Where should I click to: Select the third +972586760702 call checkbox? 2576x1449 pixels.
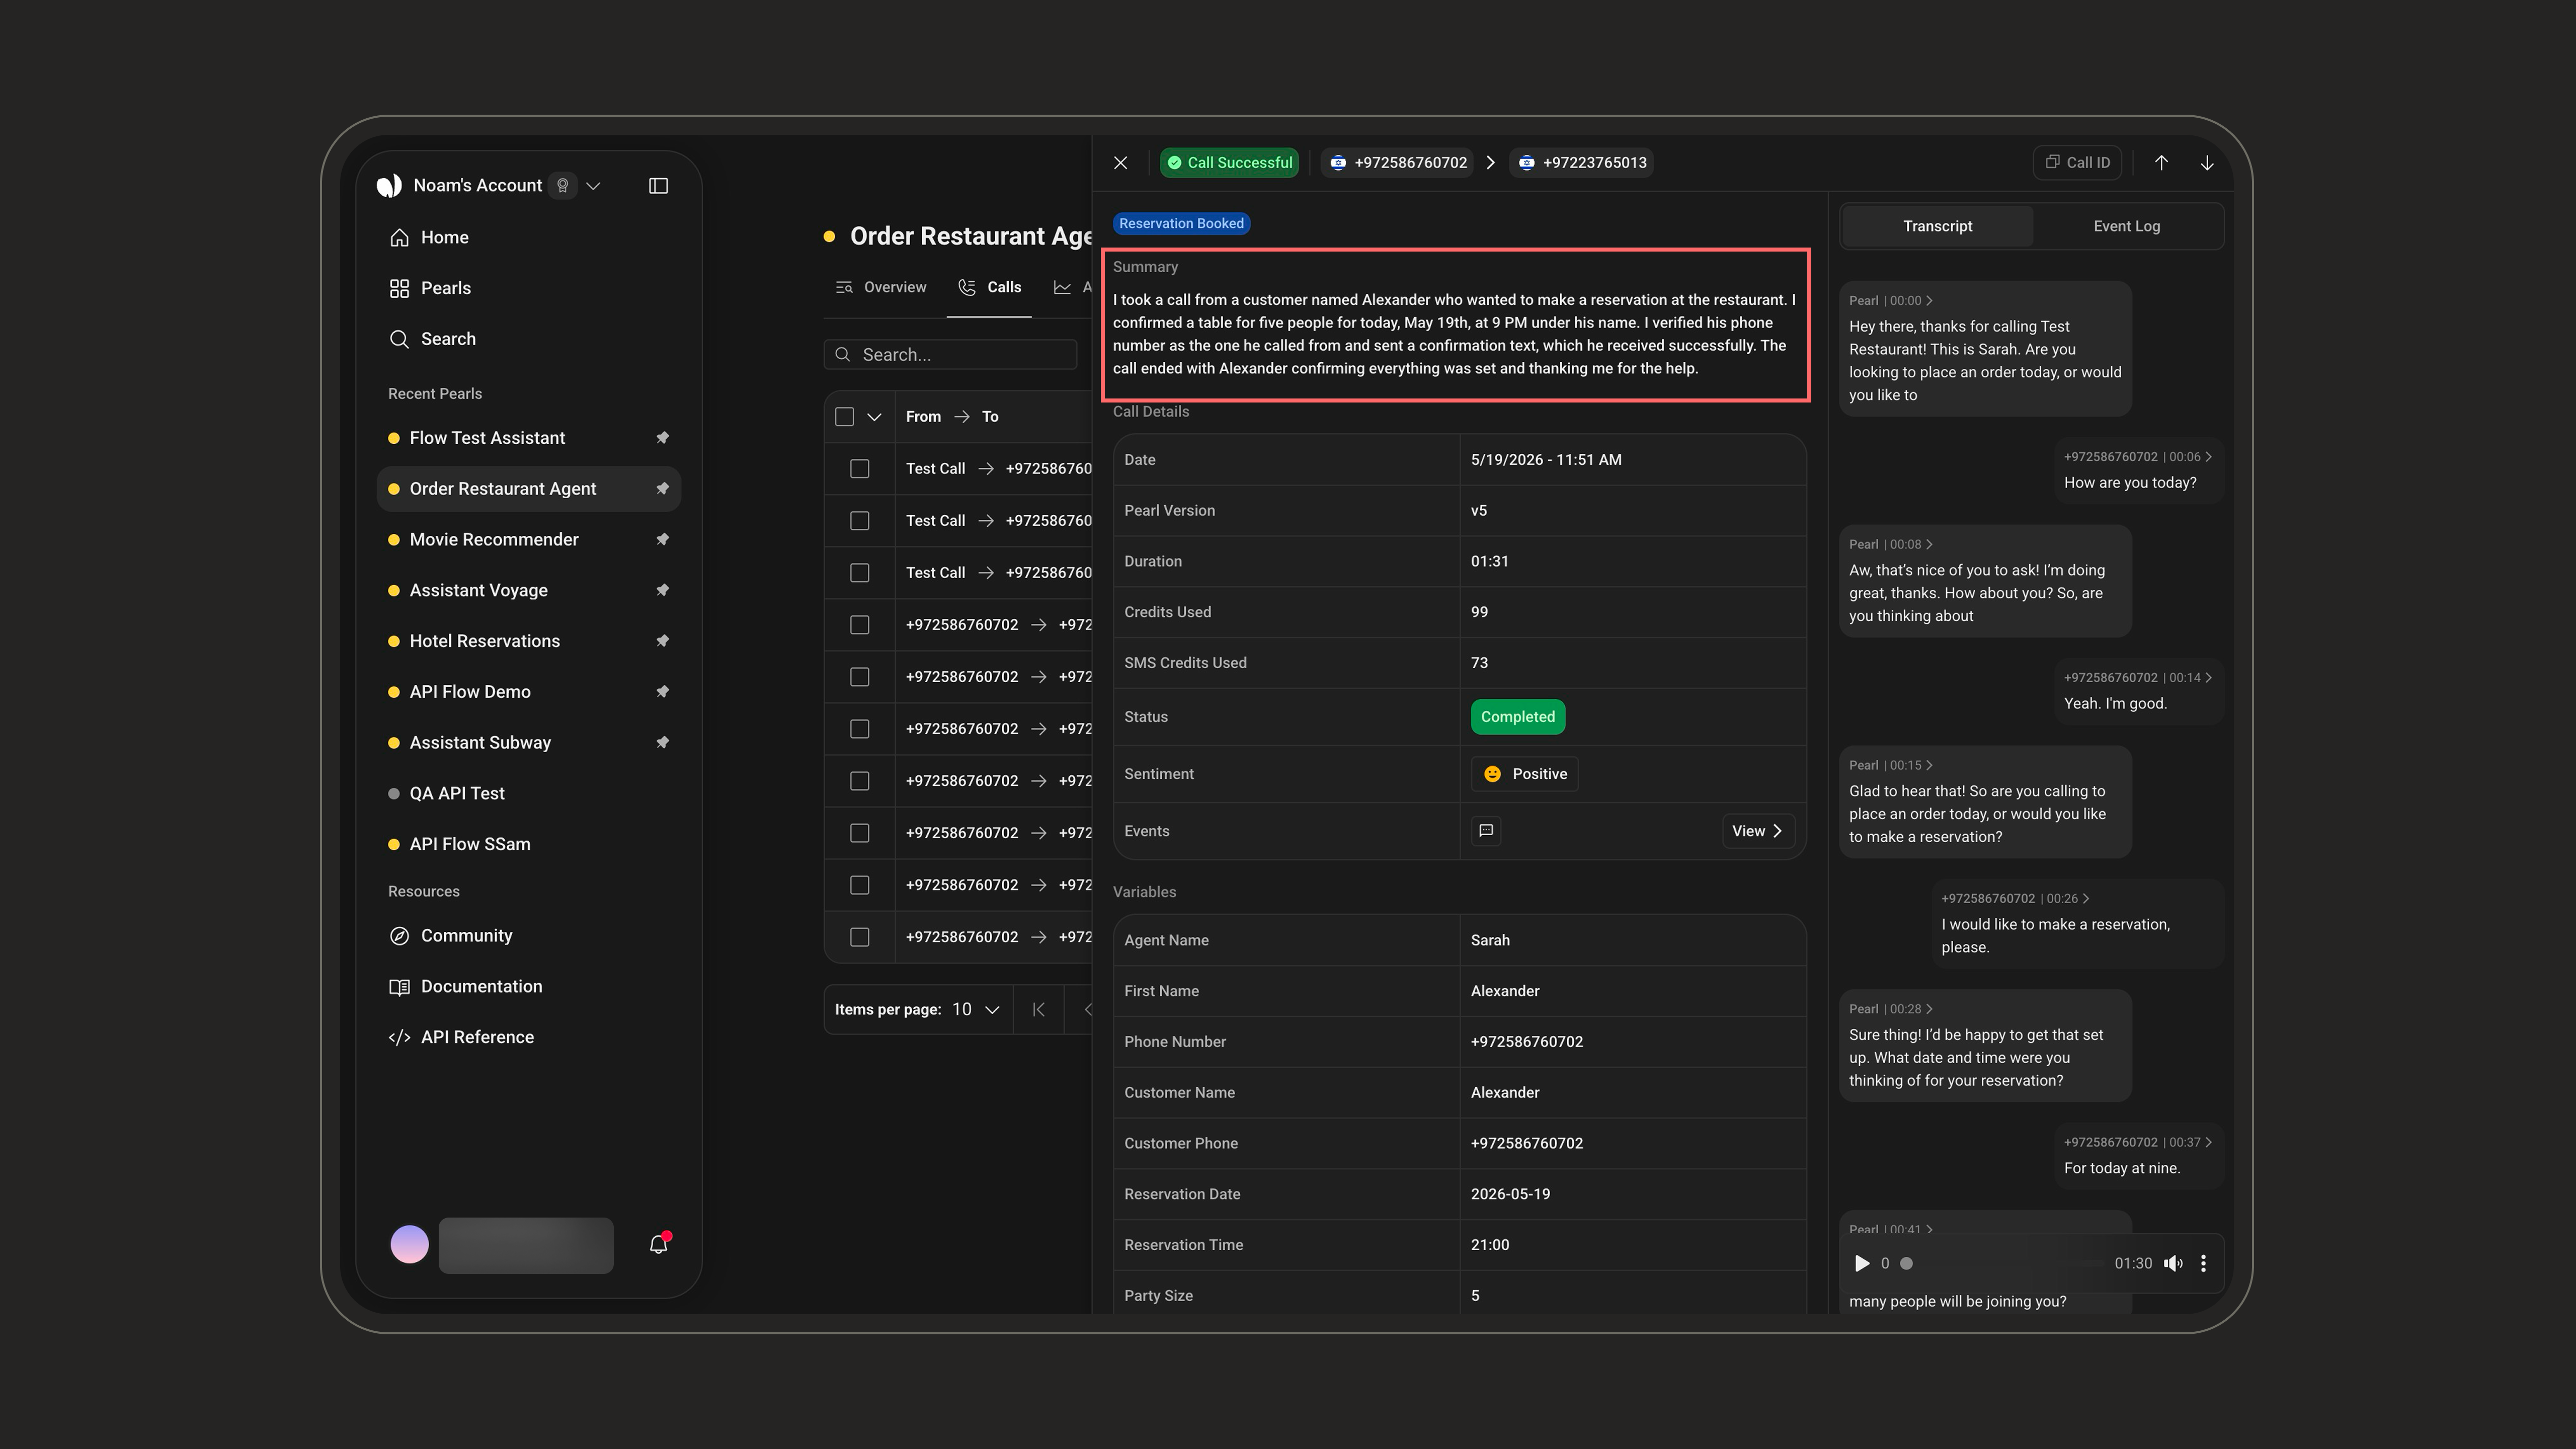pos(860,729)
